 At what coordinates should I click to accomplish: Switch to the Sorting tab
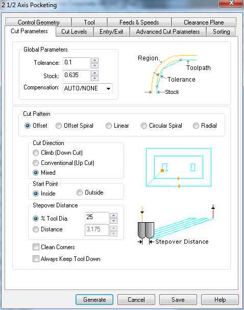(x=221, y=32)
